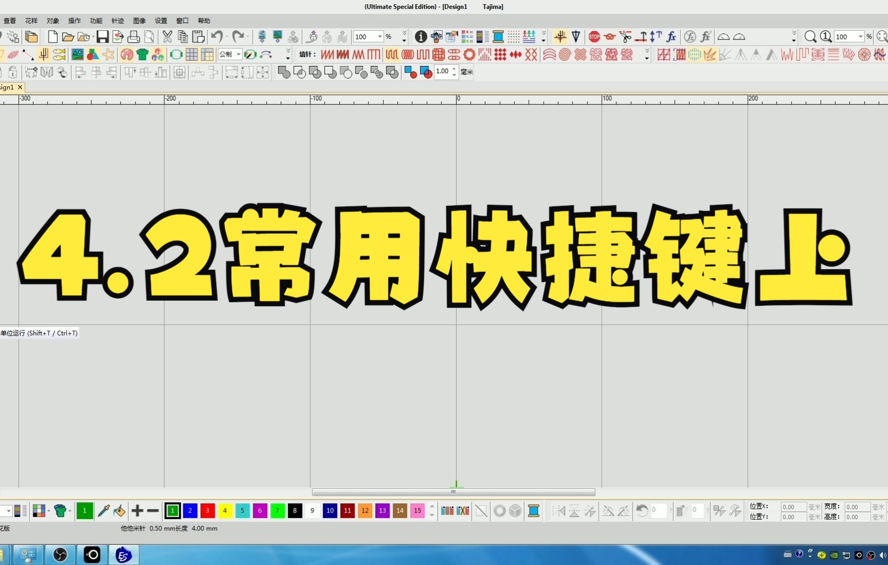
Task: Open the 帮助 menu
Action: click(204, 21)
